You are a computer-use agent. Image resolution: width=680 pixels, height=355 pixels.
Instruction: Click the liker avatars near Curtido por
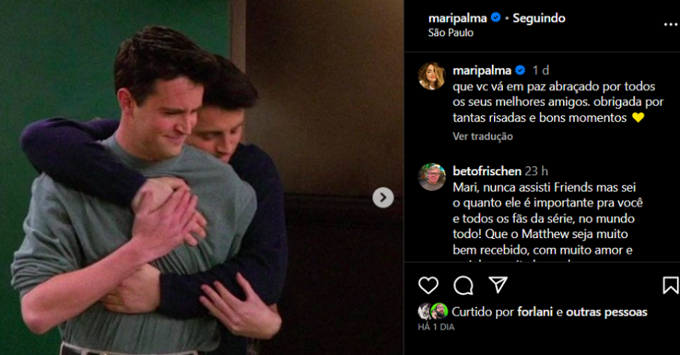click(433, 312)
